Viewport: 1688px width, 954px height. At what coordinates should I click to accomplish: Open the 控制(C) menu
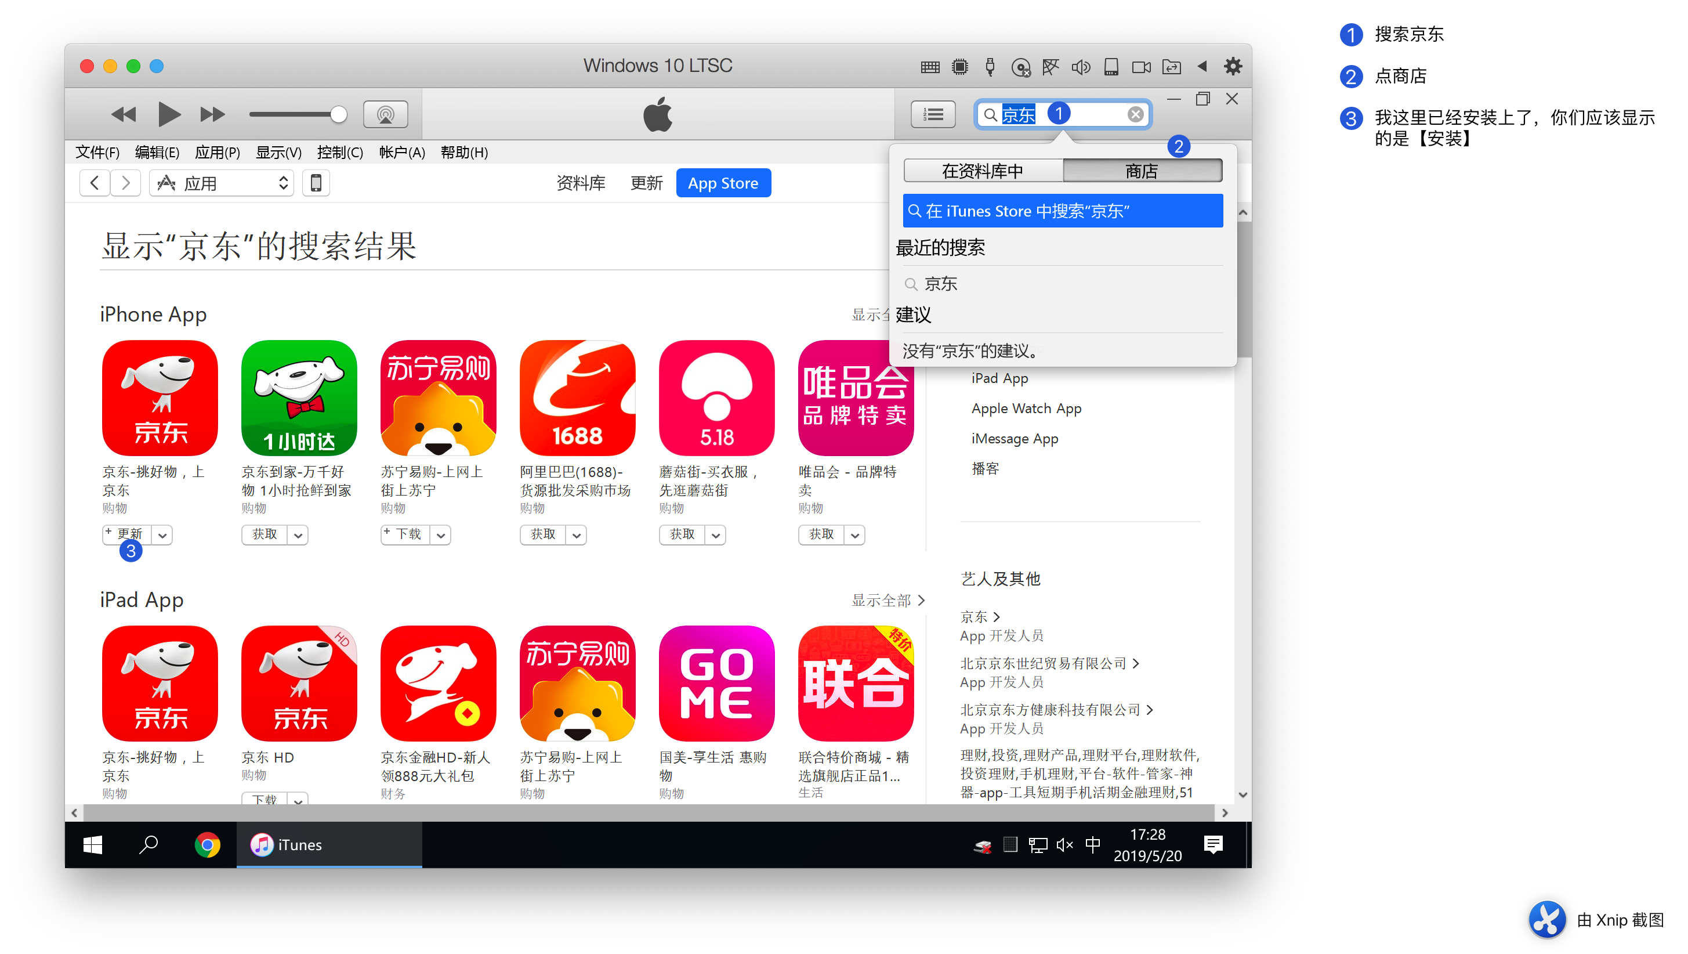[339, 152]
